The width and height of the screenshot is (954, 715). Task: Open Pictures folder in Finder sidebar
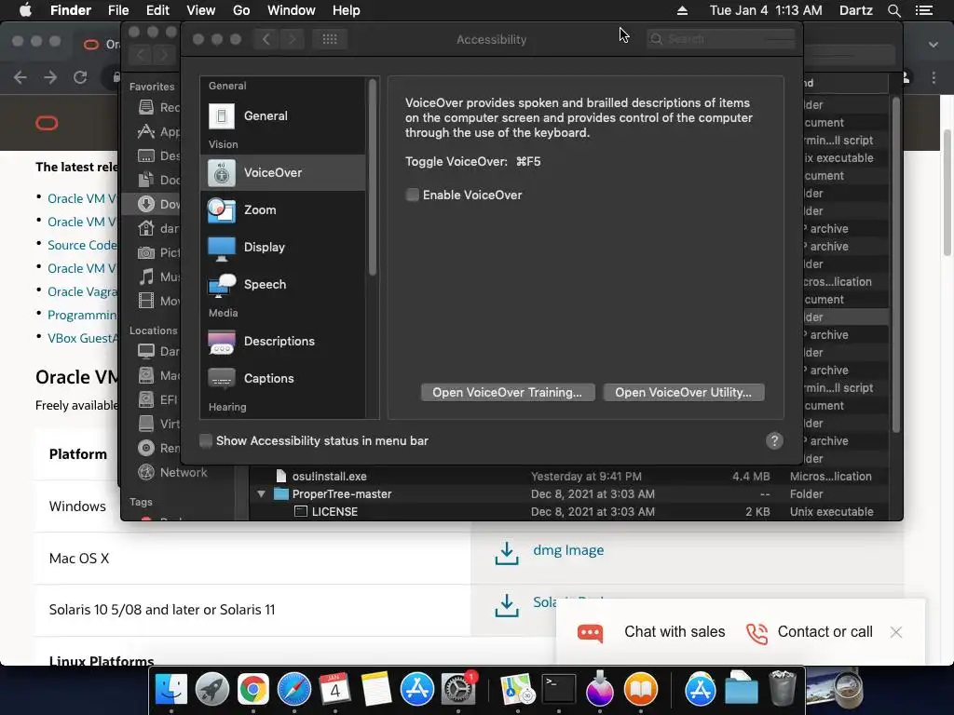(x=158, y=252)
